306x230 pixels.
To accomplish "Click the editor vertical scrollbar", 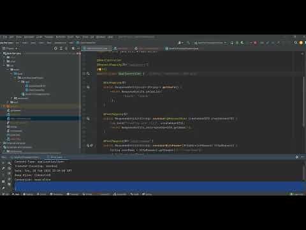I will click(303, 102).
